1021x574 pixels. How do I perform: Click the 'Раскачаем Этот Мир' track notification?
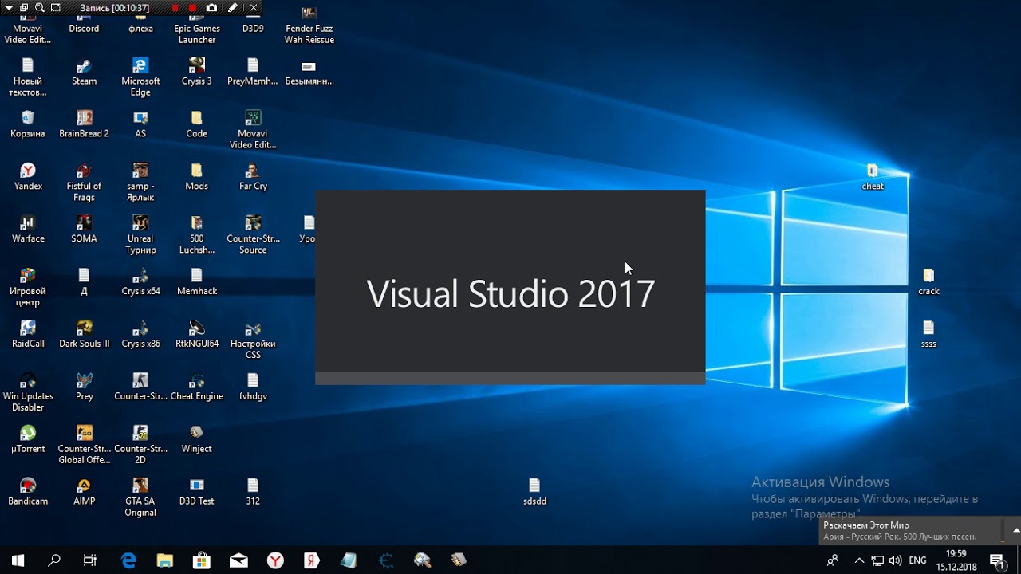[x=866, y=525]
